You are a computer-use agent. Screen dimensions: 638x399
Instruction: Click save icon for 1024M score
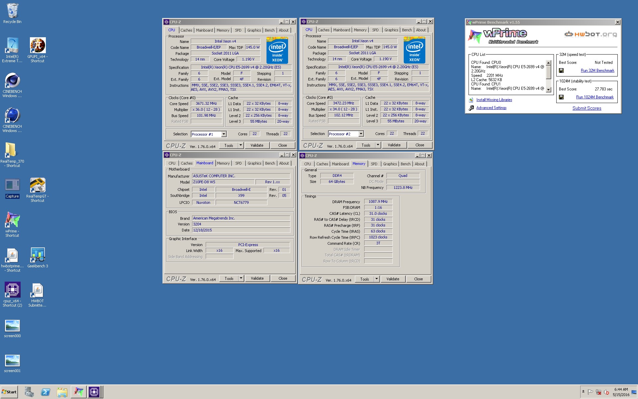pos(561,97)
